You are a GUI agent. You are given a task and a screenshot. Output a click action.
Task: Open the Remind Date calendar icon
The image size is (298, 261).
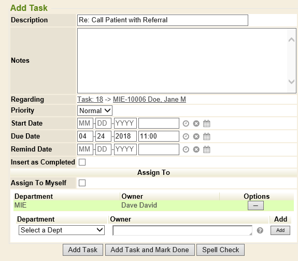point(207,149)
